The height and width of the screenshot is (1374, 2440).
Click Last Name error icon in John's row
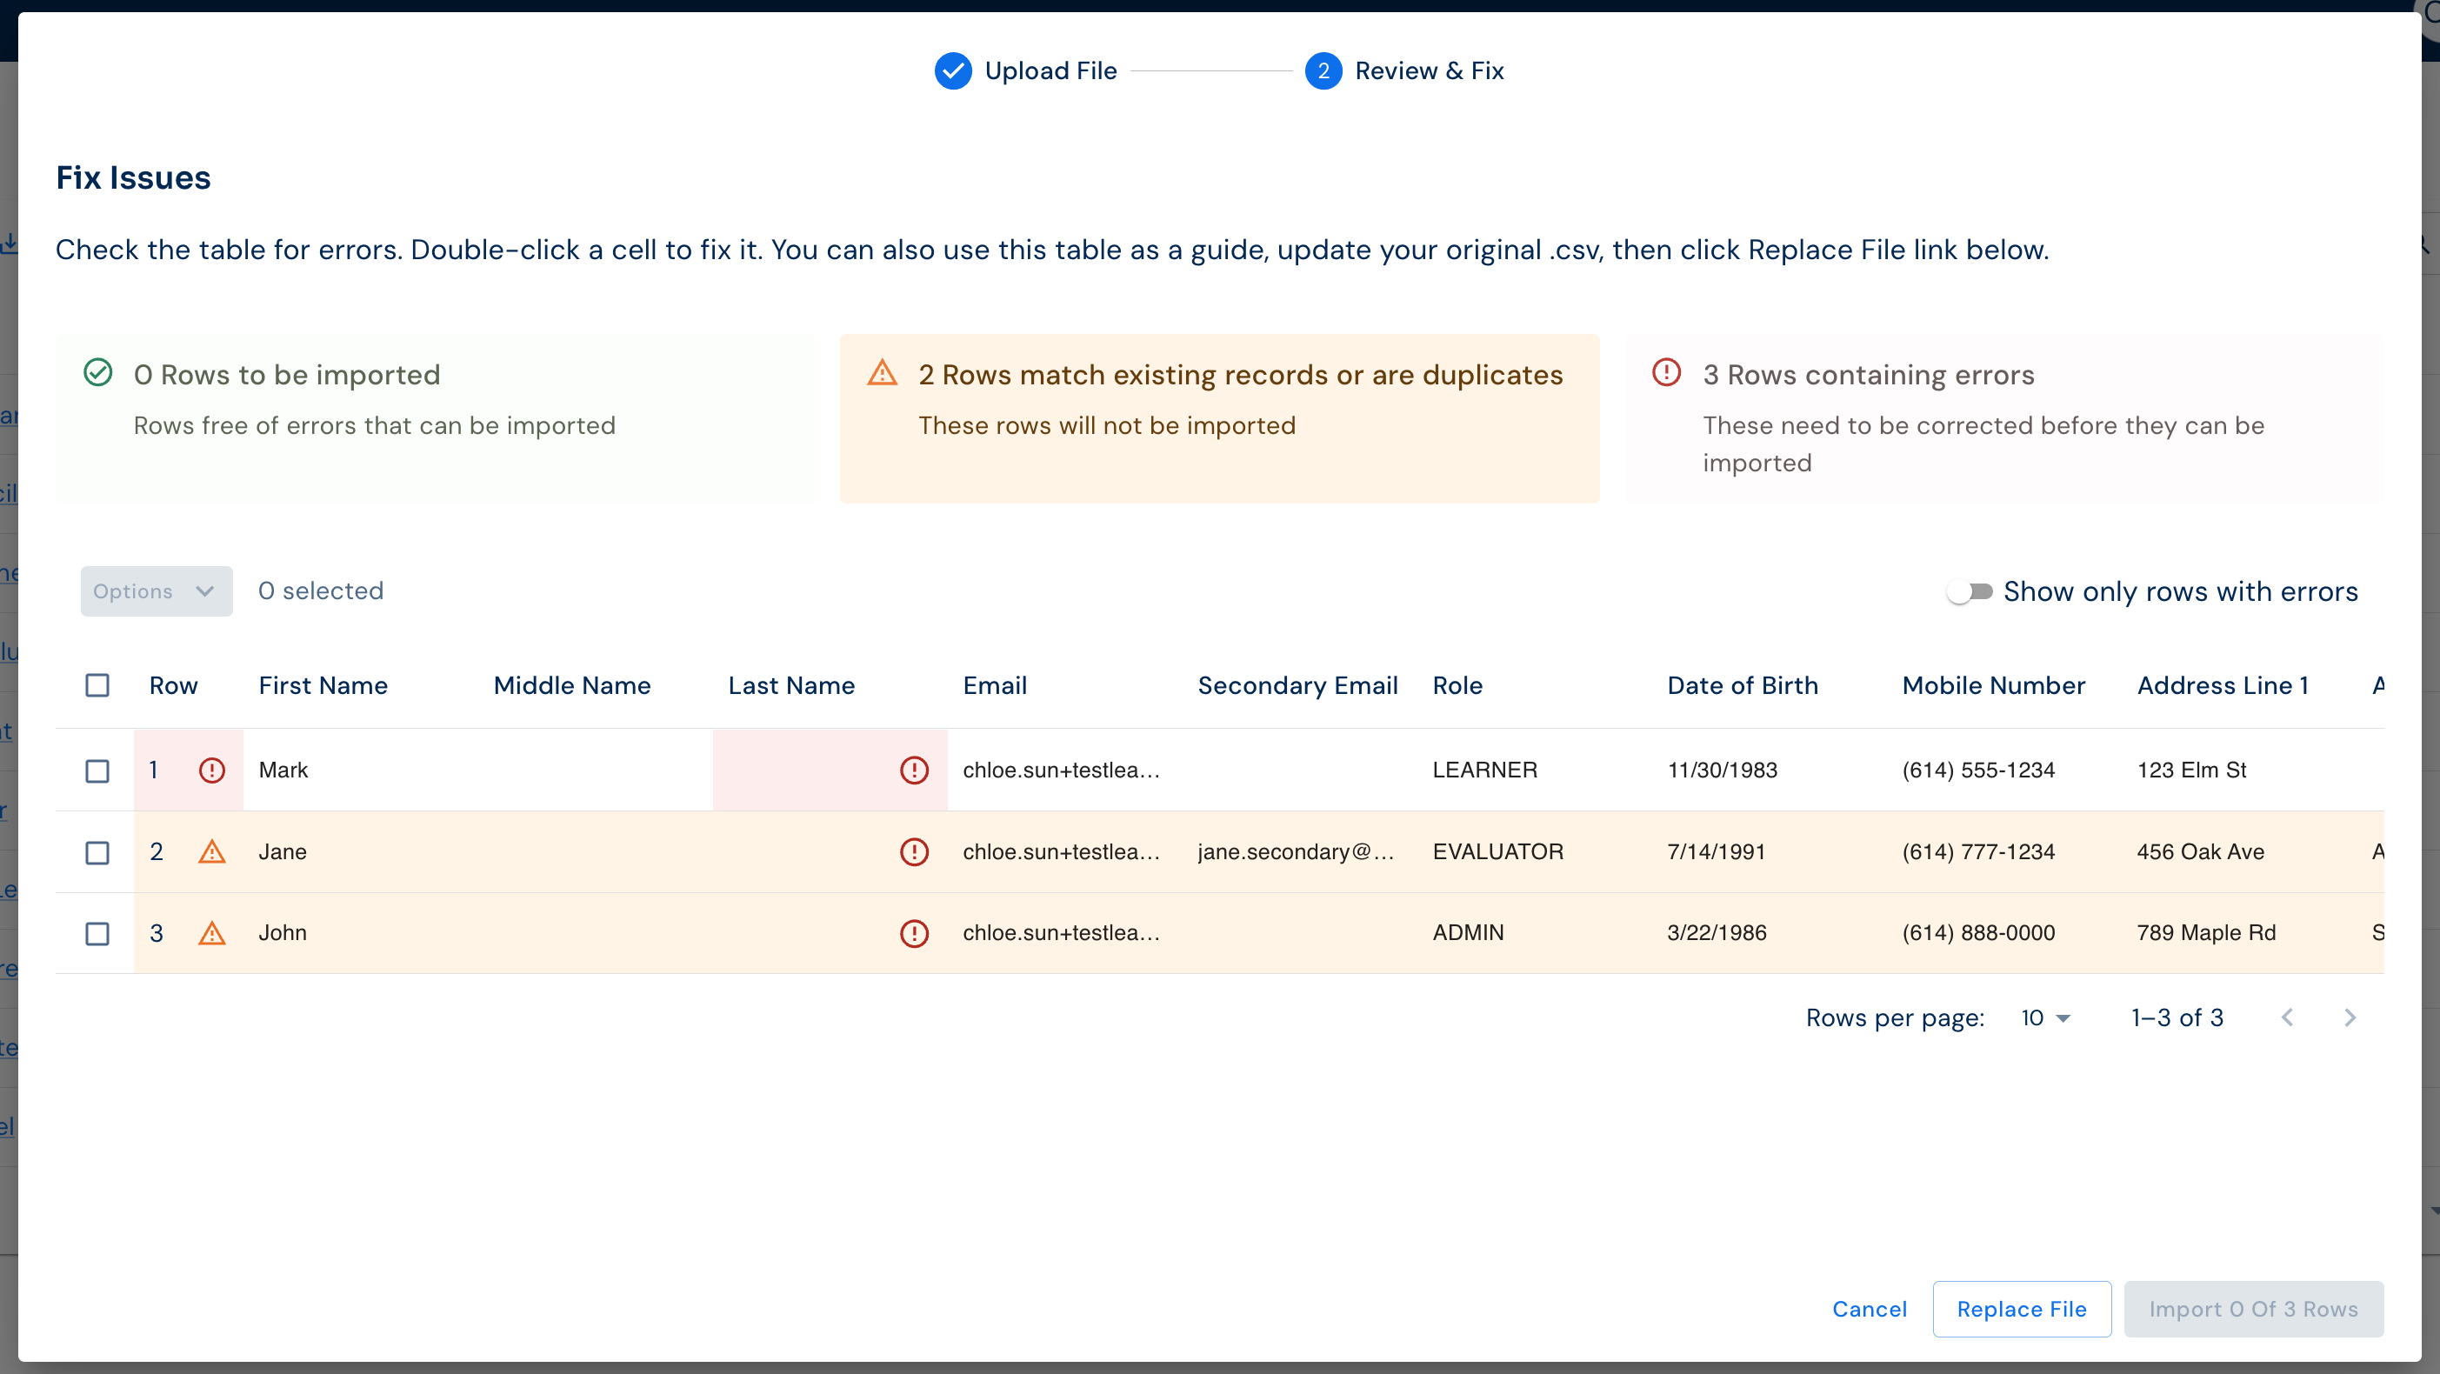point(914,933)
